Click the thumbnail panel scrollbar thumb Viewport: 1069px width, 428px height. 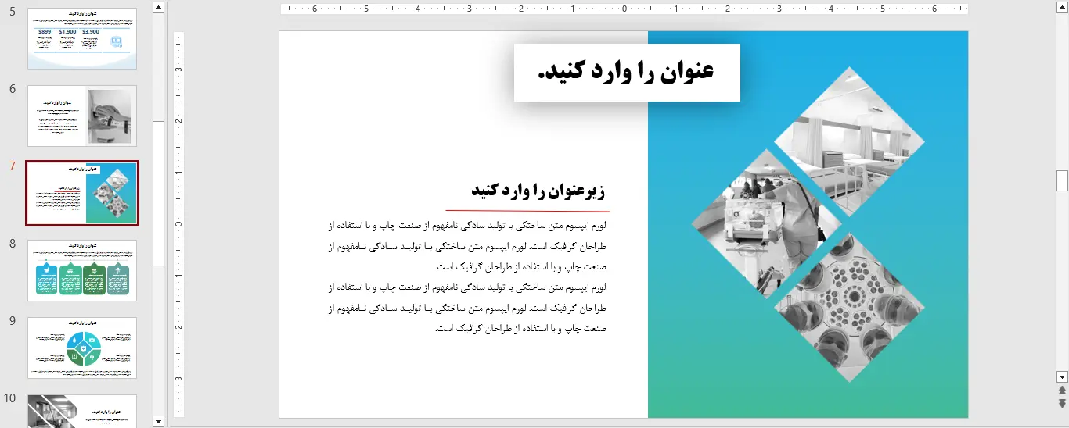(x=159, y=193)
